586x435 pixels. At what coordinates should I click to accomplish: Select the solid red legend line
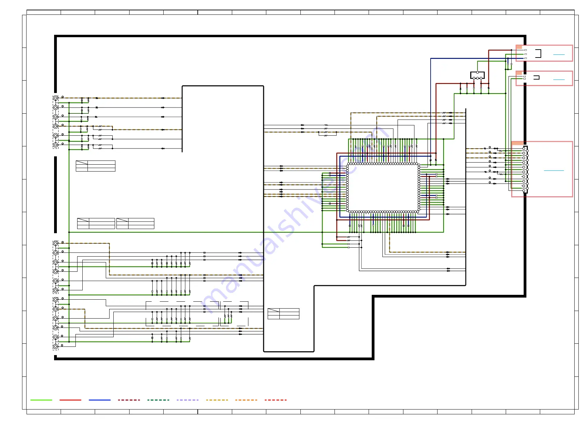click(x=70, y=400)
